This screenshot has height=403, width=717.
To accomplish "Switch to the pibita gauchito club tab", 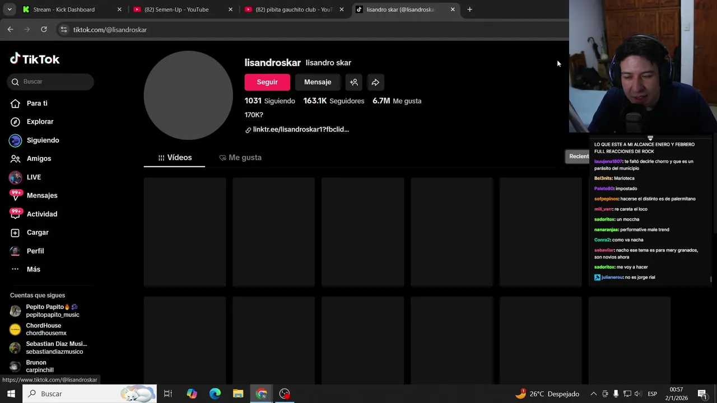I will pos(294,10).
